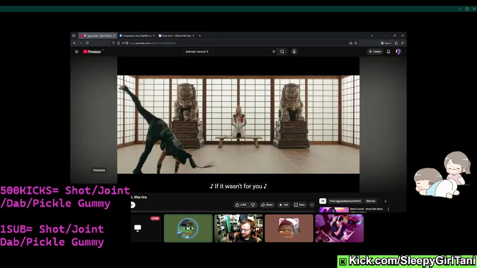The image size is (477, 268).
Task: Open the account avatar menu
Action: (398, 52)
